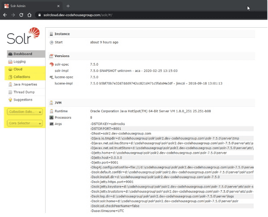
Task: Close the Solr Admin tab
Action: tap(58, 6)
